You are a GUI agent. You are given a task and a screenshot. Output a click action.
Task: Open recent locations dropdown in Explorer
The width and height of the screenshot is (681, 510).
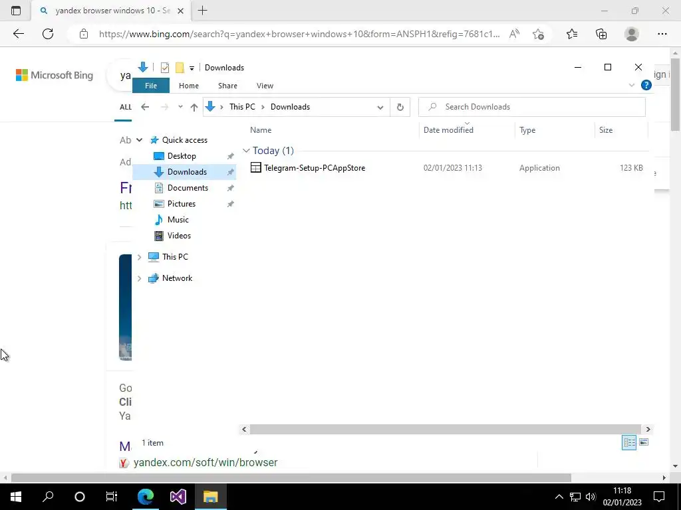[180, 107]
